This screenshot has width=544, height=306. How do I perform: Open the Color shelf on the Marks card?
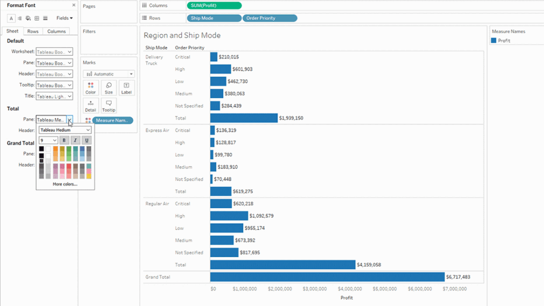[x=90, y=87]
